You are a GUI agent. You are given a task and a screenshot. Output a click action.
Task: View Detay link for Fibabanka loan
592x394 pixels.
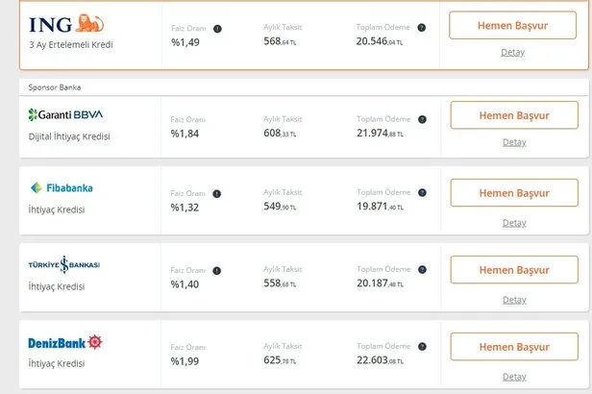(513, 223)
